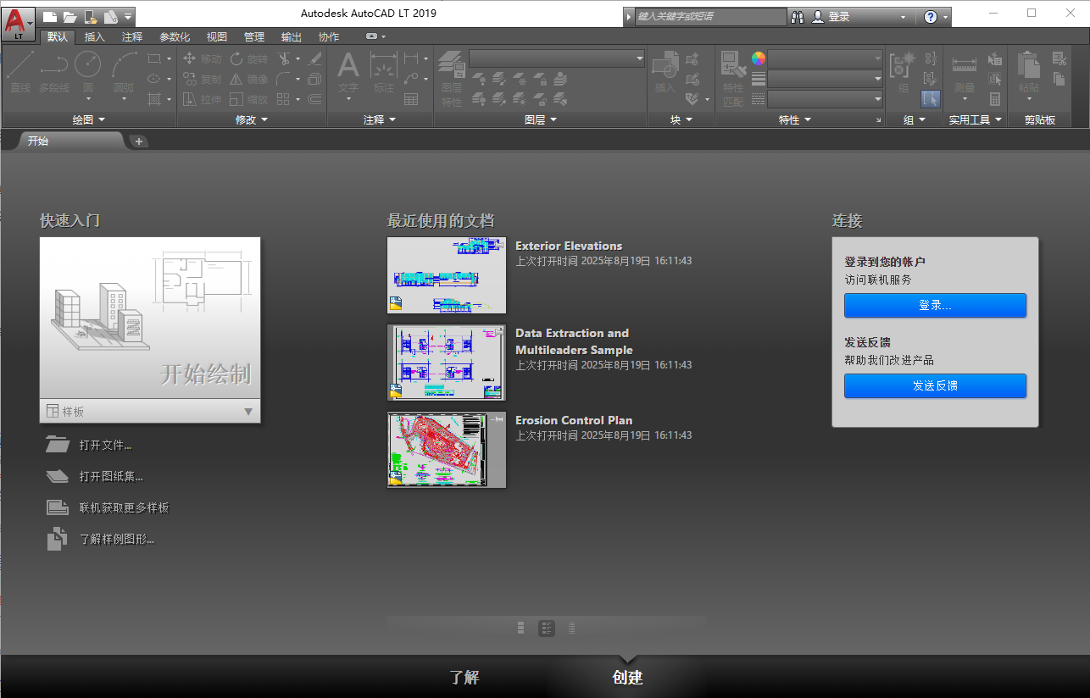Open the 参数化 ribbon tab
This screenshot has height=698, width=1090.
click(x=175, y=36)
